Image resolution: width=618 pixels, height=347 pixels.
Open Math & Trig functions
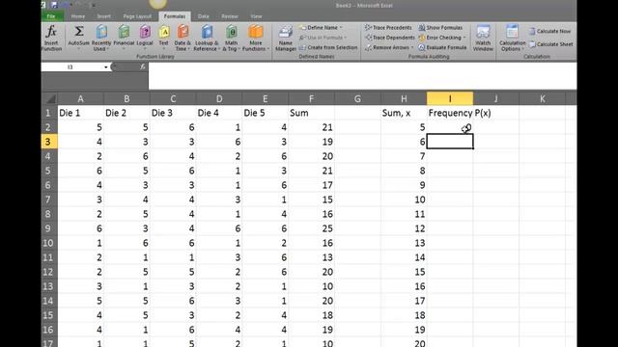(x=232, y=38)
